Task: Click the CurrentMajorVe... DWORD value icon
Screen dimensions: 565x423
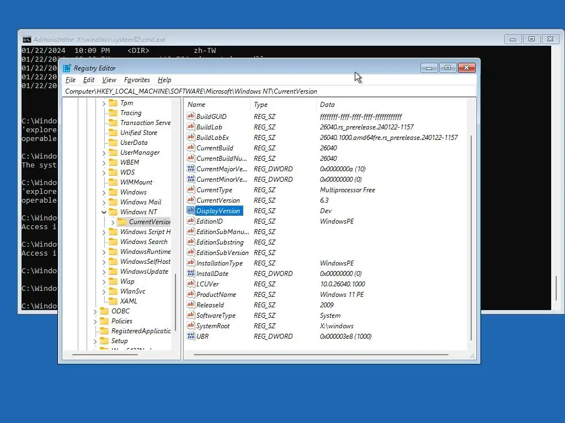Action: (190, 169)
